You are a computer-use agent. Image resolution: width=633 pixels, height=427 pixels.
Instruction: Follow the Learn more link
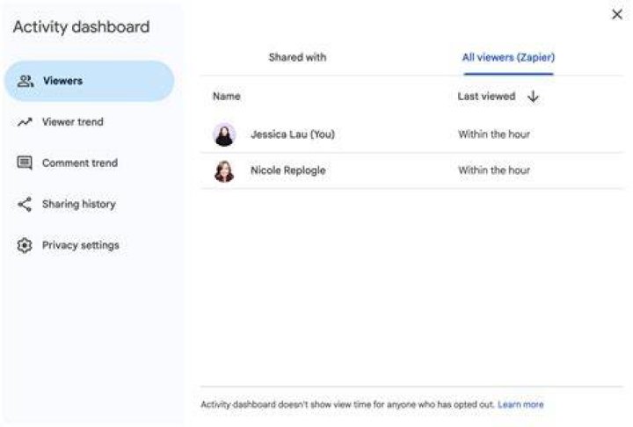[520, 404]
